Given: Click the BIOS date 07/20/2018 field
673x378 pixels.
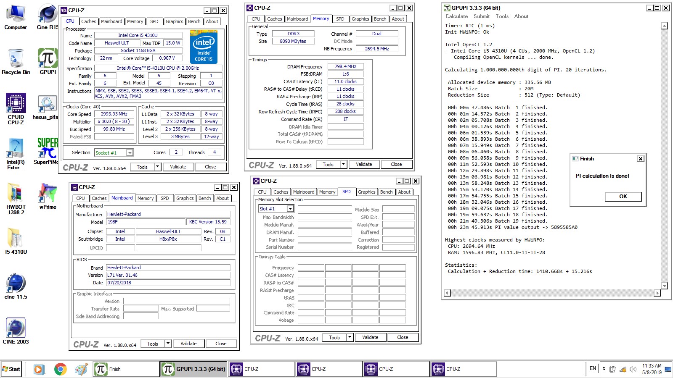Looking at the screenshot, I should coord(168,283).
